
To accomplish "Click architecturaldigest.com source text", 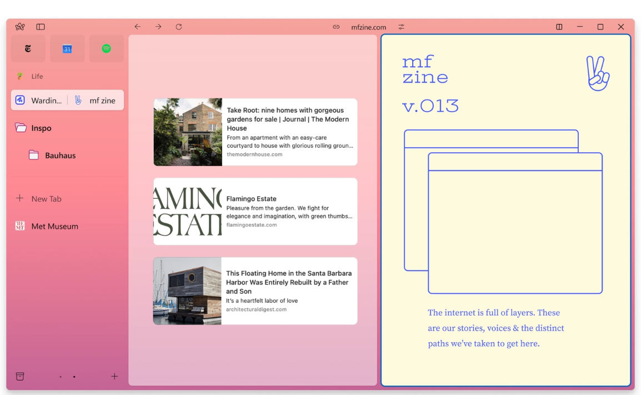I will point(256,309).
